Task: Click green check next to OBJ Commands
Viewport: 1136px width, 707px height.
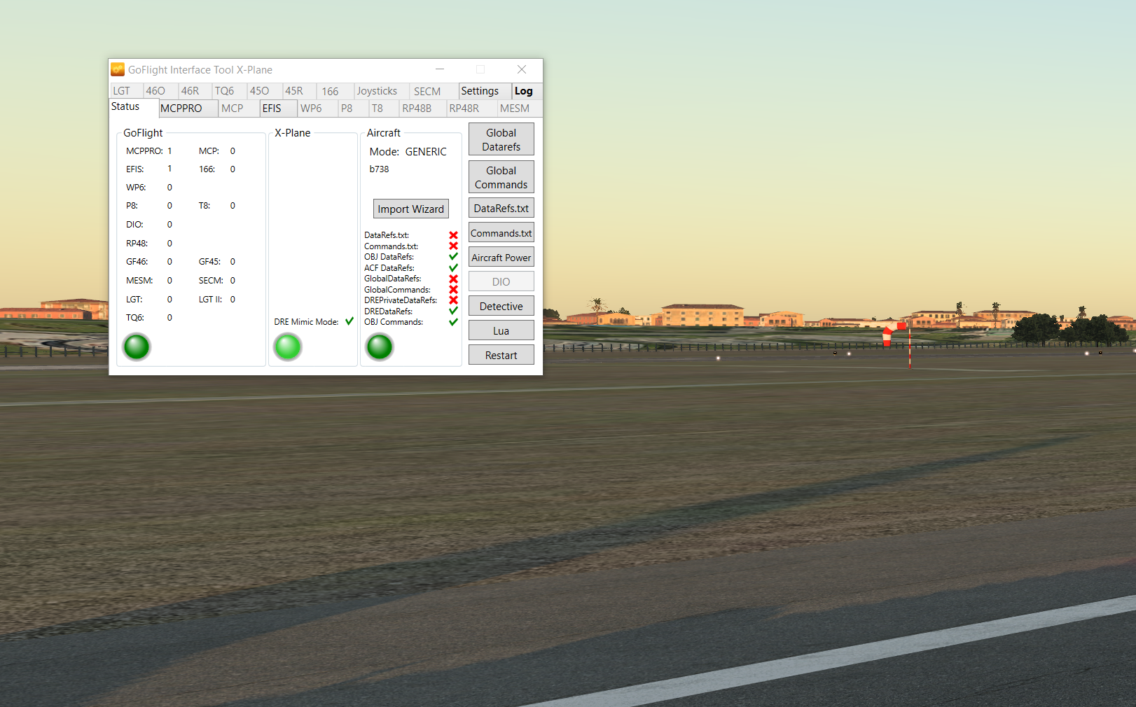Action: (x=453, y=322)
